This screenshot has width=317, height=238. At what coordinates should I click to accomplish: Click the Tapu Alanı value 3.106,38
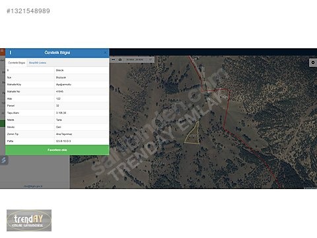[61, 113]
